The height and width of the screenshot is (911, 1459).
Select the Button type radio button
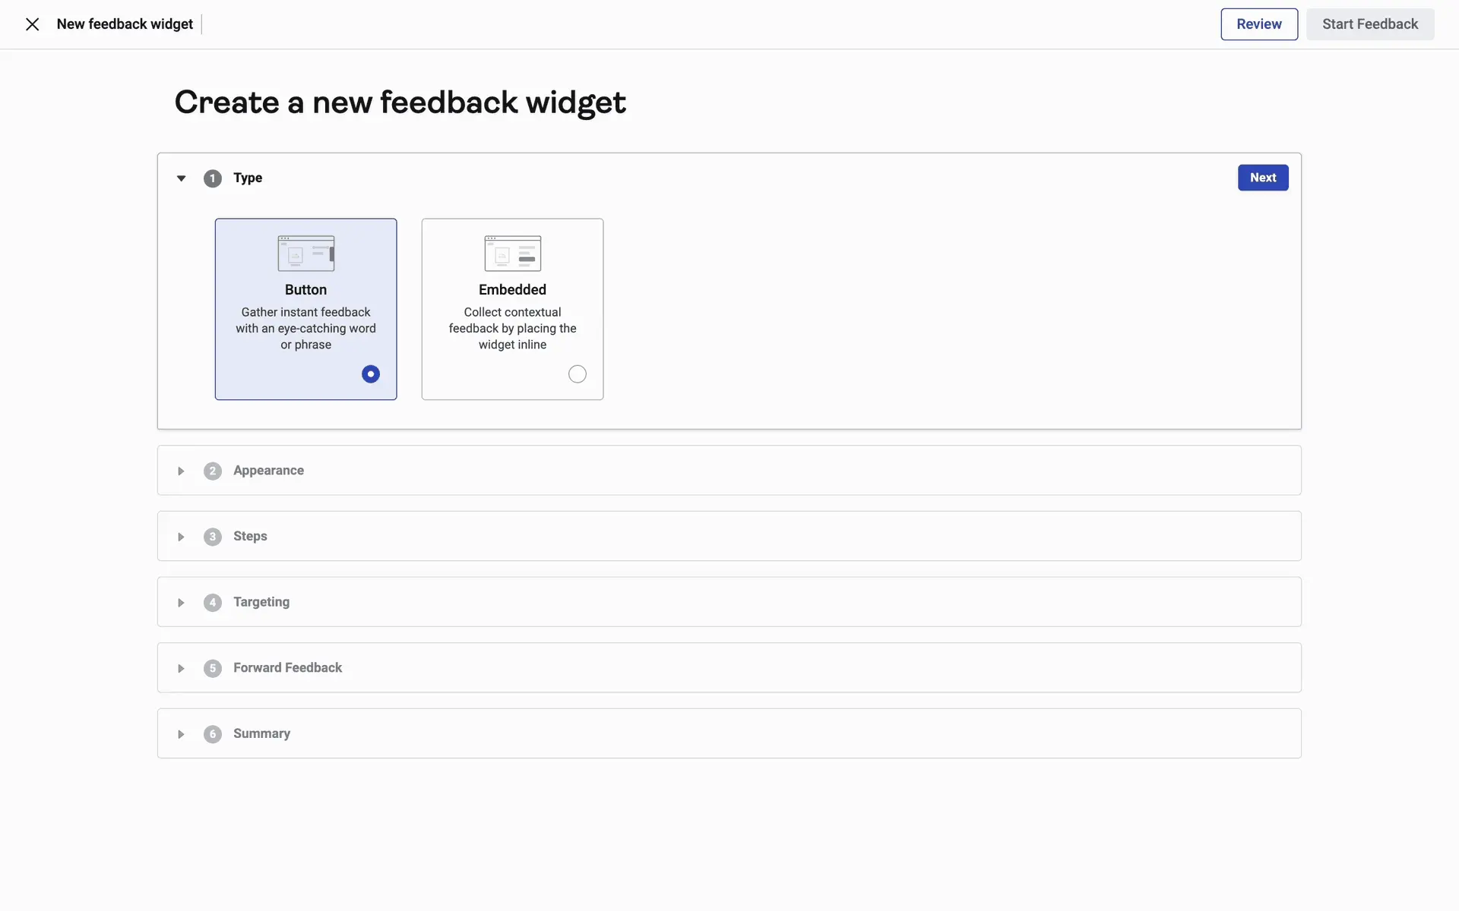point(371,374)
